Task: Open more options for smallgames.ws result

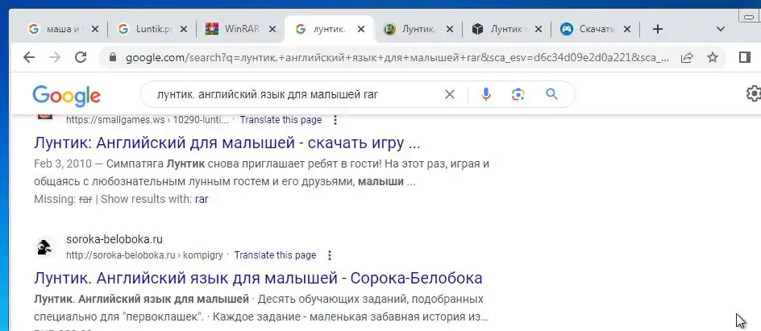Action: click(335, 120)
